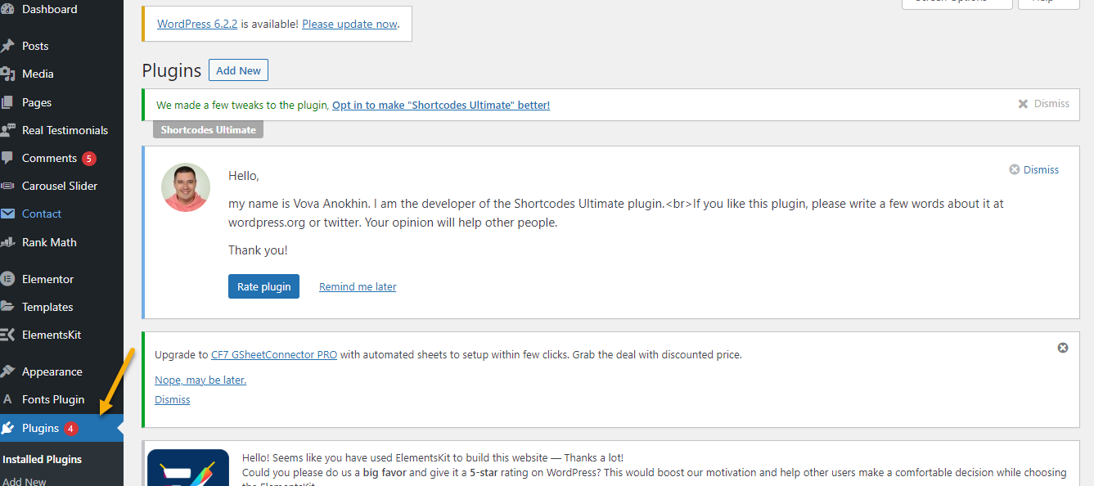Click Nope, may be later link
The width and height of the screenshot is (1094, 486).
200,380
